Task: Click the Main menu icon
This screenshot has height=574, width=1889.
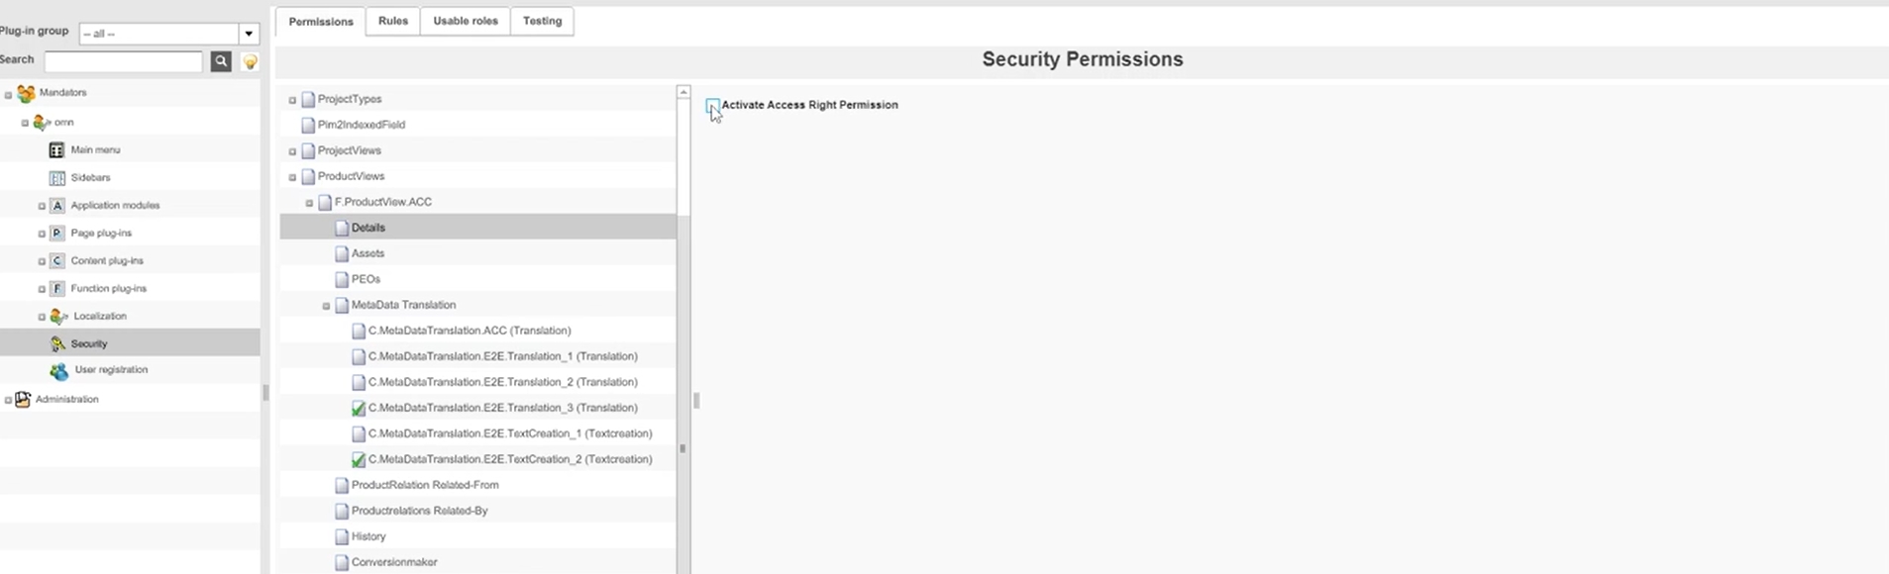Action: pyautogui.click(x=56, y=150)
